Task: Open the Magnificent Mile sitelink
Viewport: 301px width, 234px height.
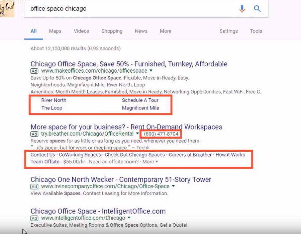Action: tap(140, 108)
